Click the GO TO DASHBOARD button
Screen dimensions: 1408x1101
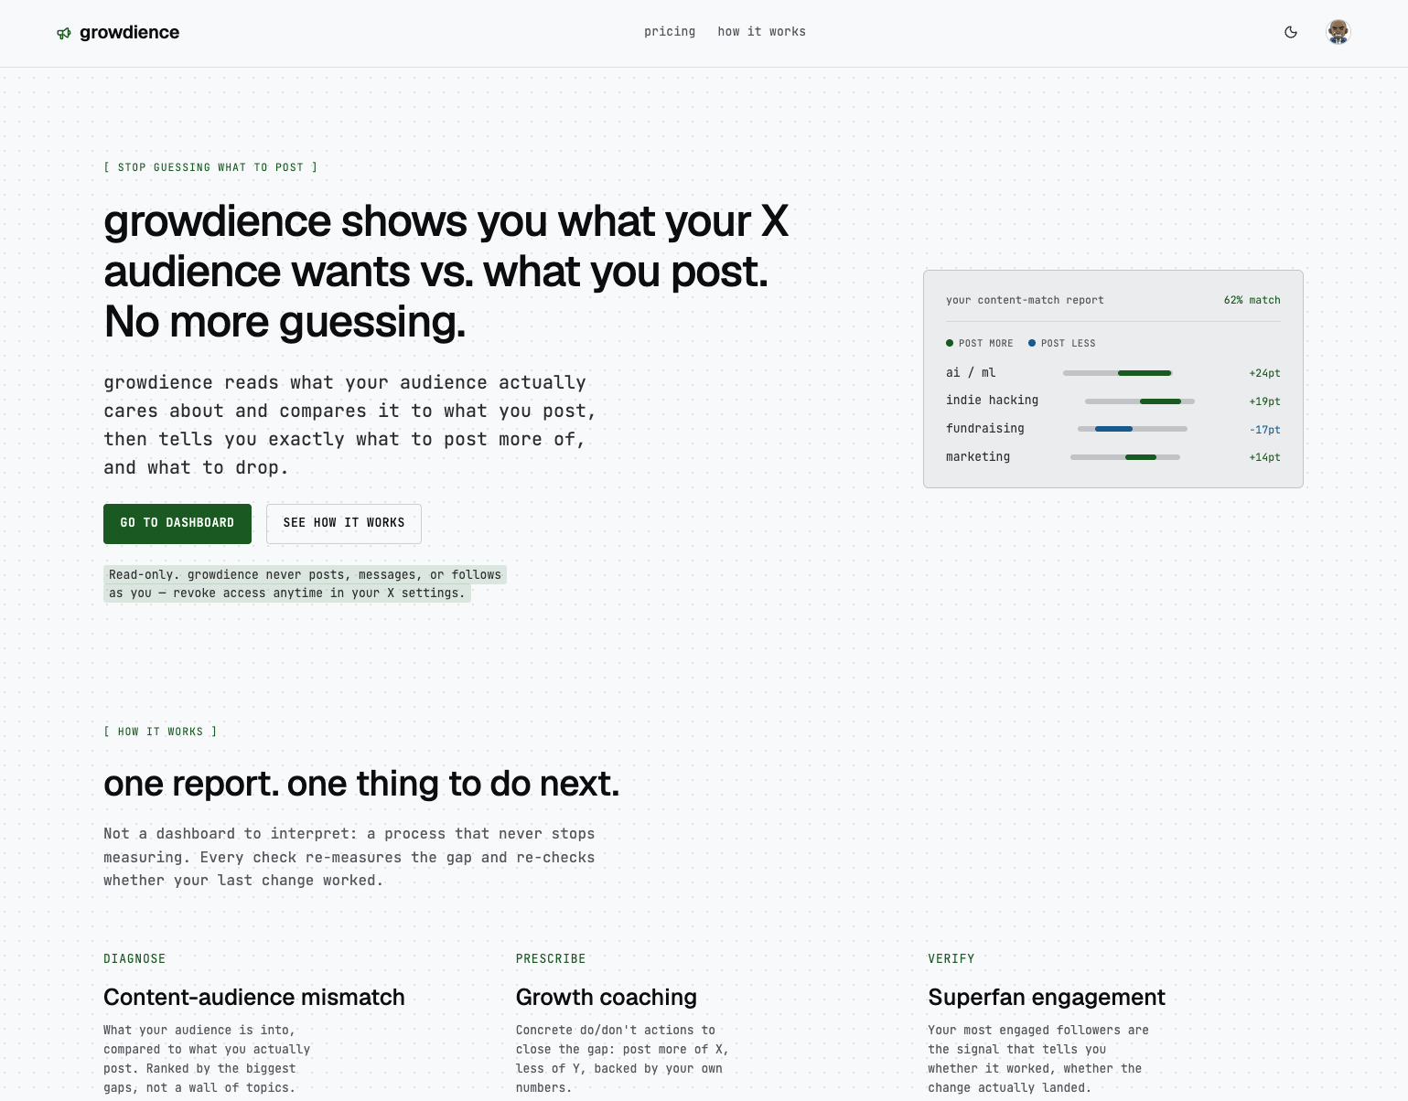pos(177,523)
